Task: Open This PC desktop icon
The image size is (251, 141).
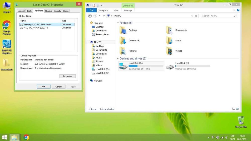Action: tap(7, 7)
